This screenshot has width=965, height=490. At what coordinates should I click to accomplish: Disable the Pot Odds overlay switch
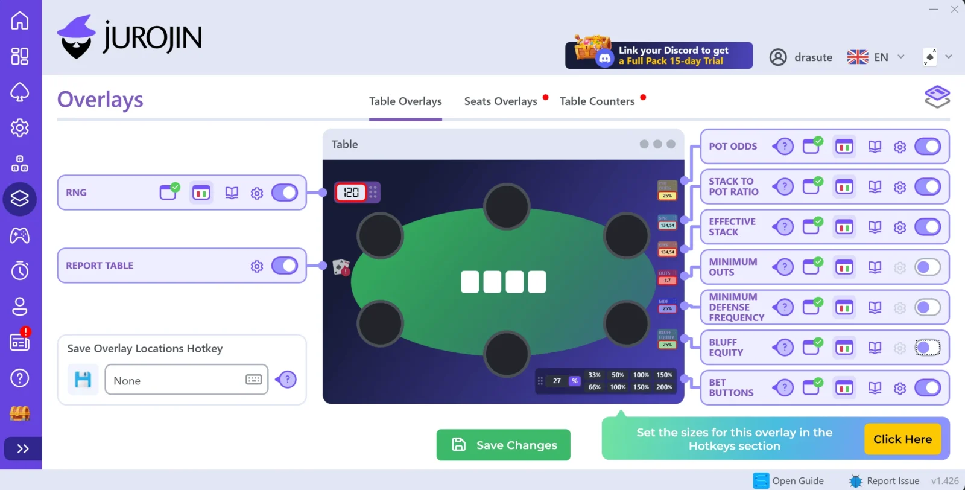pyautogui.click(x=928, y=146)
